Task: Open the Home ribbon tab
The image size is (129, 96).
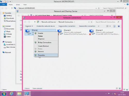Action: (11, 5)
